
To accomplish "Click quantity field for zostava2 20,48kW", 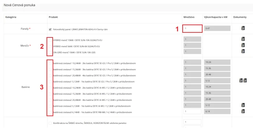I will click(192, 99).
